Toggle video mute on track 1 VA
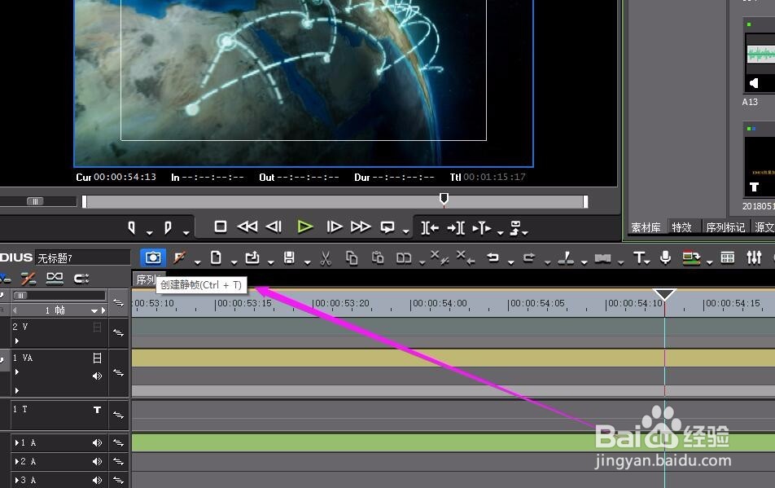 (x=98, y=358)
